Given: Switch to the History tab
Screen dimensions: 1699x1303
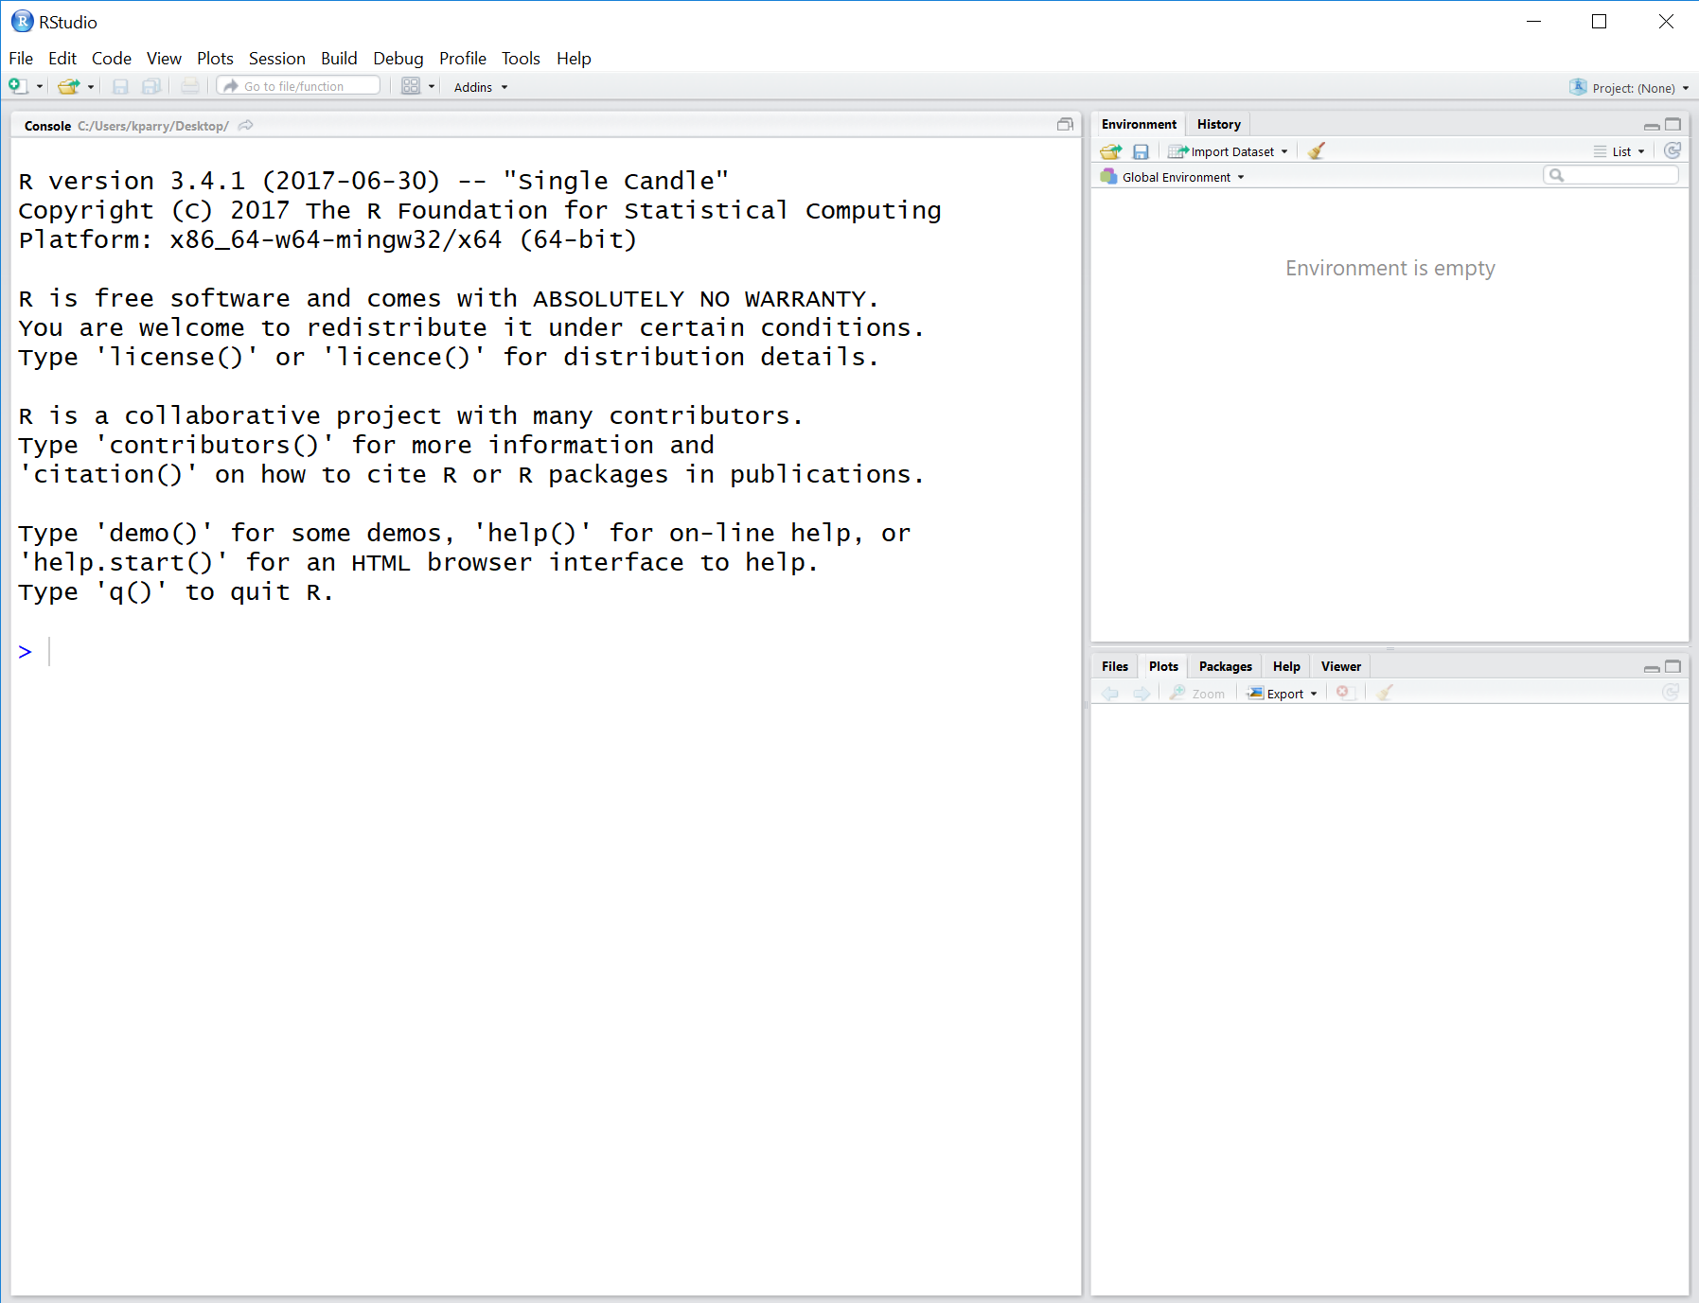Looking at the screenshot, I should pos(1218,124).
